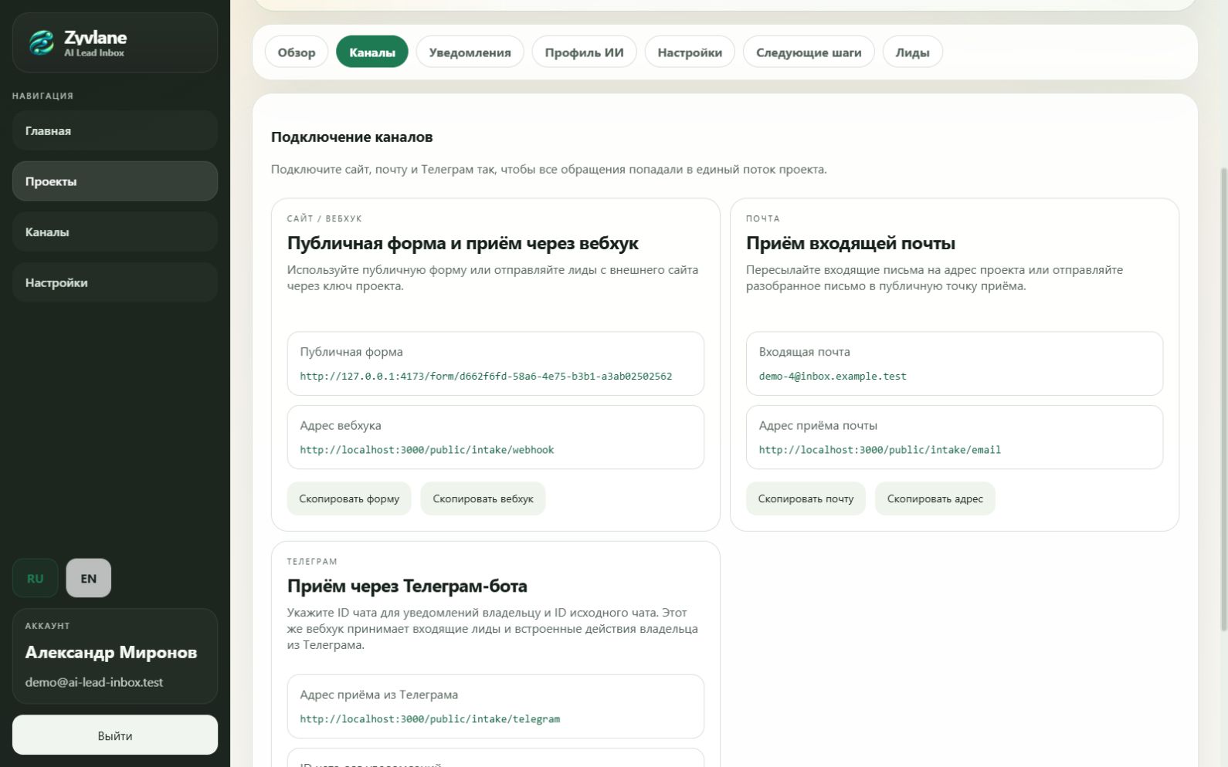Screen dimensions: 1228x767
Task: Navigate to Главная in sidebar
Action: click(115, 130)
